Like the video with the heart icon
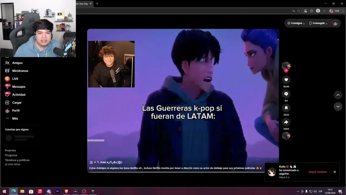Screen dimensions: 346x195 [x=286, y=80]
